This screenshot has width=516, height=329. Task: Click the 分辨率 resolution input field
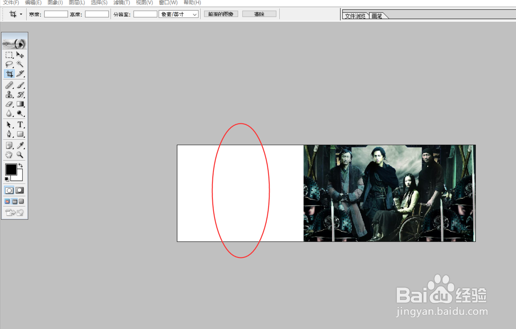(x=145, y=14)
